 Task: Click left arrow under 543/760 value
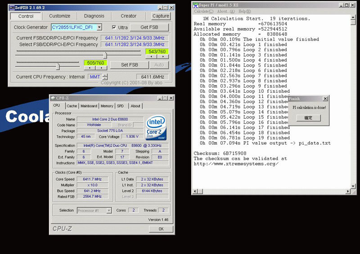click(151, 57)
